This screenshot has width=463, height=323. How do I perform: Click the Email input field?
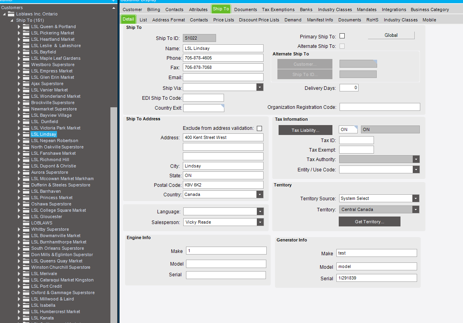tap(223, 77)
